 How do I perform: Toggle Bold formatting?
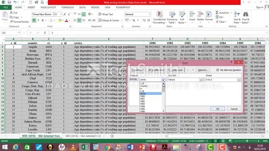[x=34, y=21]
